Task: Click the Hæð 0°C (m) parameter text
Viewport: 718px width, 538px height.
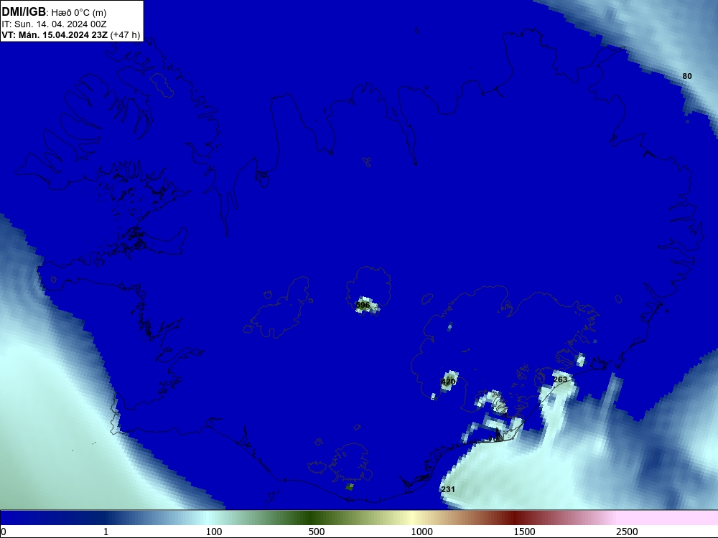Action: pos(79,13)
